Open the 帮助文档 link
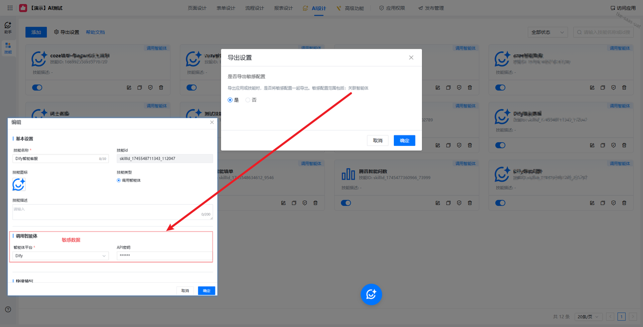The height and width of the screenshot is (327, 643). [x=95, y=32]
